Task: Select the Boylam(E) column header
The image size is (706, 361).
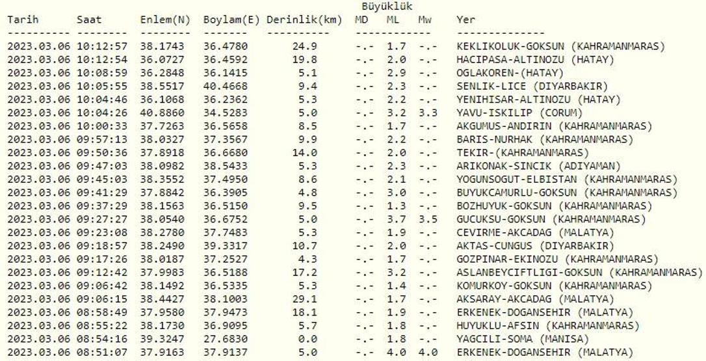Action: (231, 20)
